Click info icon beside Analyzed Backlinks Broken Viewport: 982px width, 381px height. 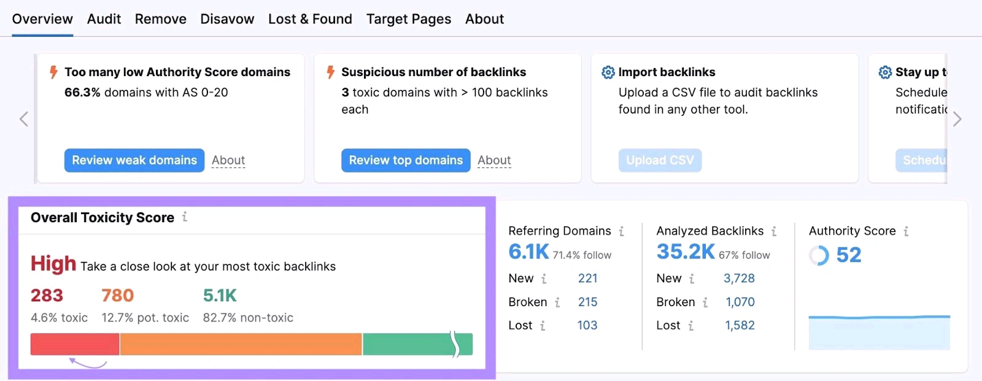click(705, 302)
